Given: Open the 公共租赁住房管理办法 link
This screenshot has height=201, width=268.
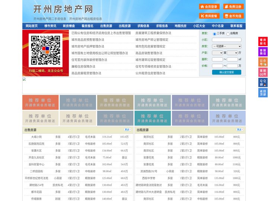Looking at the screenshot, I should [x=150, y=73].
